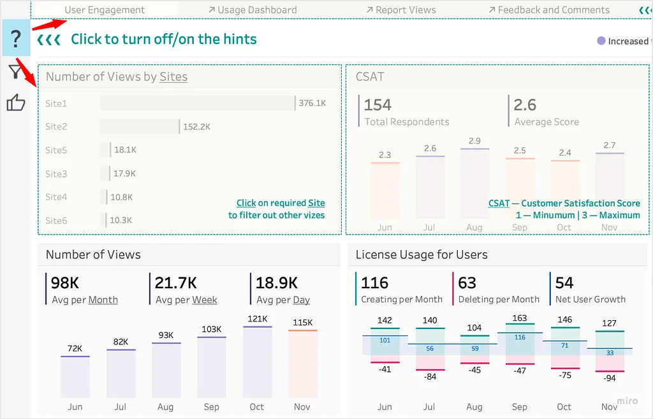Click the 'Click on required Site' hint link
The height and width of the screenshot is (419, 653).
click(x=281, y=203)
